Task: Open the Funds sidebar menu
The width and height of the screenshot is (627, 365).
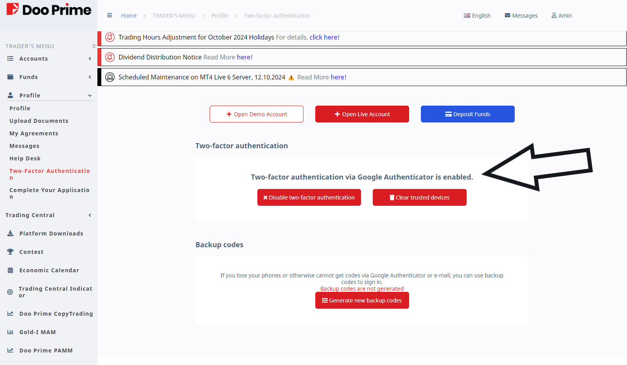Action: click(x=49, y=77)
